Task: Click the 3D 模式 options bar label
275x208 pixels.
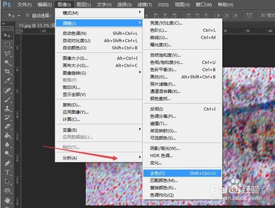Action: (x=268, y=16)
